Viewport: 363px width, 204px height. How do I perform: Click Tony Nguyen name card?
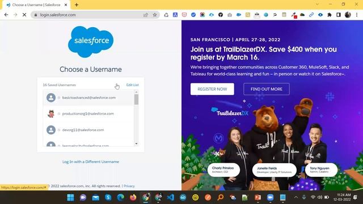(321, 169)
